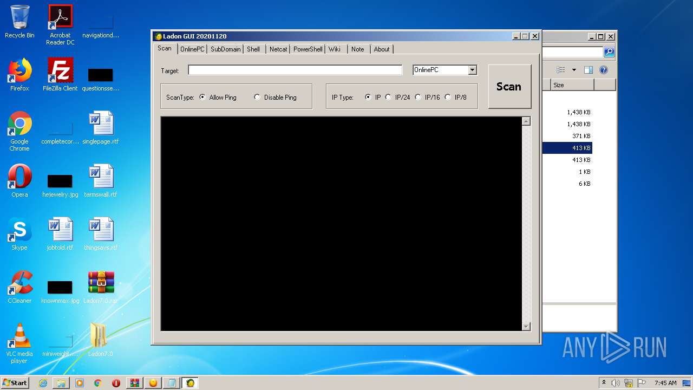
Task: Open Chrome from the taskbar
Action: [x=98, y=383]
